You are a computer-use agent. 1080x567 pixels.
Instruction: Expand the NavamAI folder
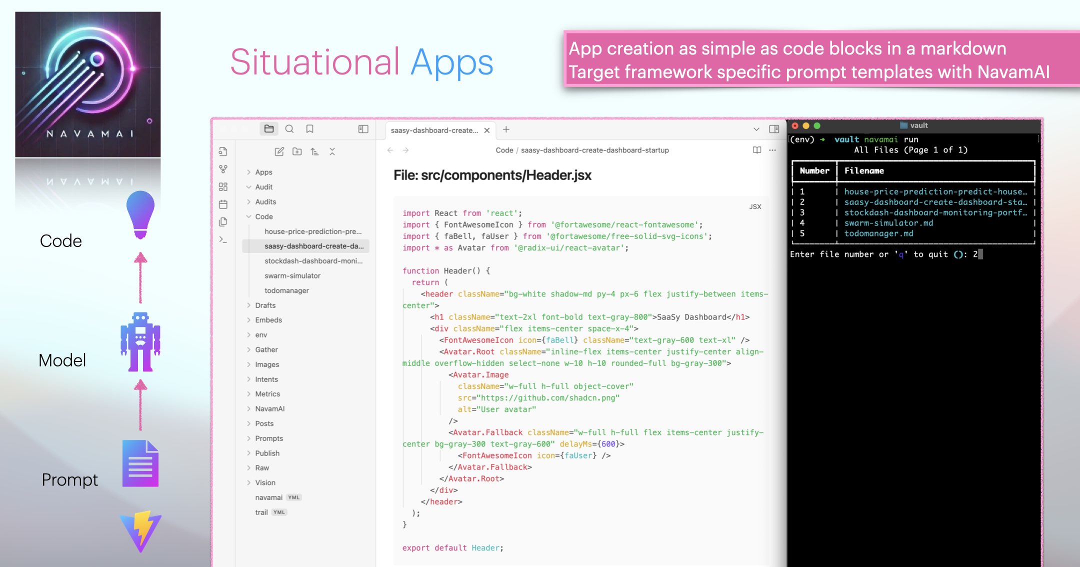click(x=269, y=409)
